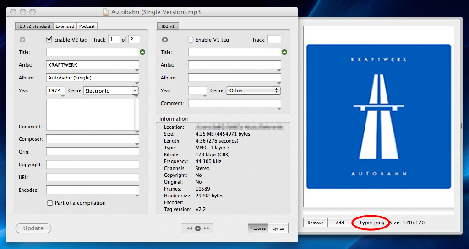The width and height of the screenshot is (469, 249).
Task: Click the picture list scrollbar under artwork
Action: 379,212
